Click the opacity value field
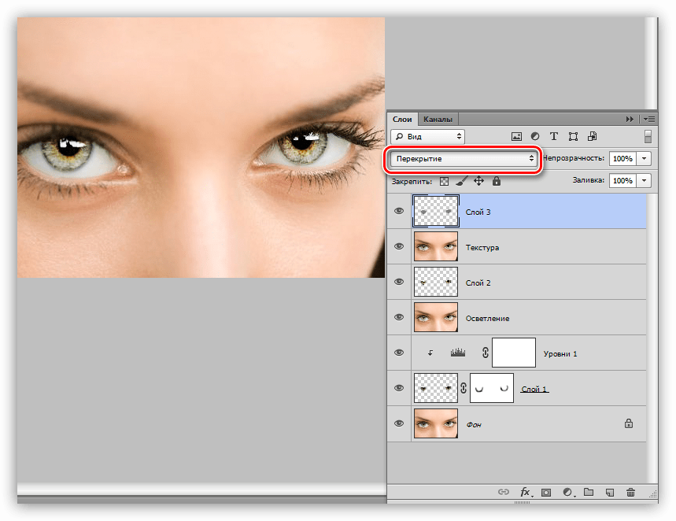This screenshot has height=521, width=676. 622,159
